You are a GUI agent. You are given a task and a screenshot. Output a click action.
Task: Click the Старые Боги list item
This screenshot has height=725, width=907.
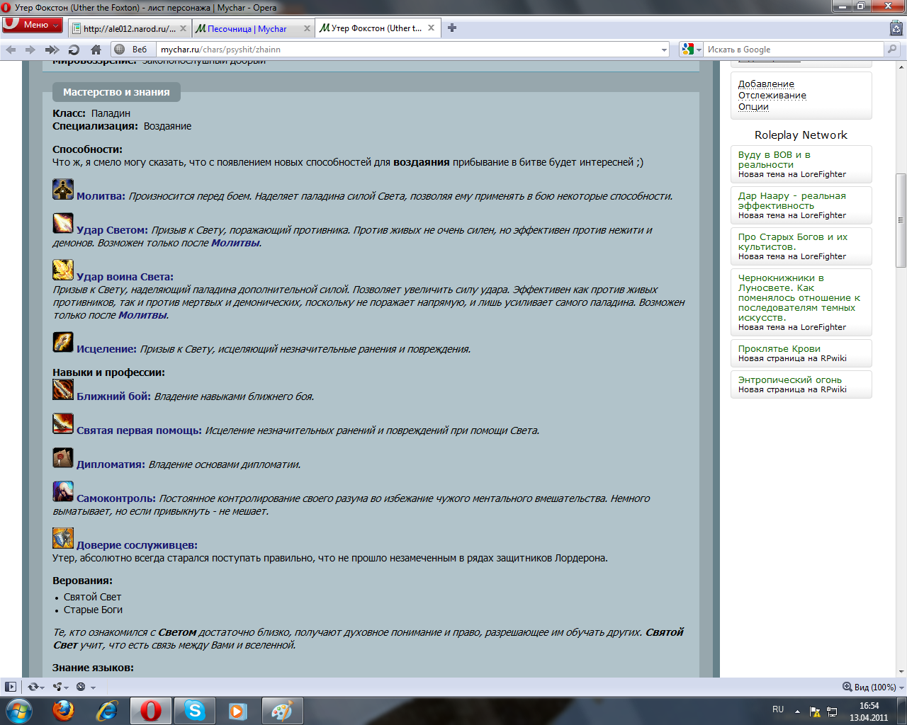(x=93, y=610)
